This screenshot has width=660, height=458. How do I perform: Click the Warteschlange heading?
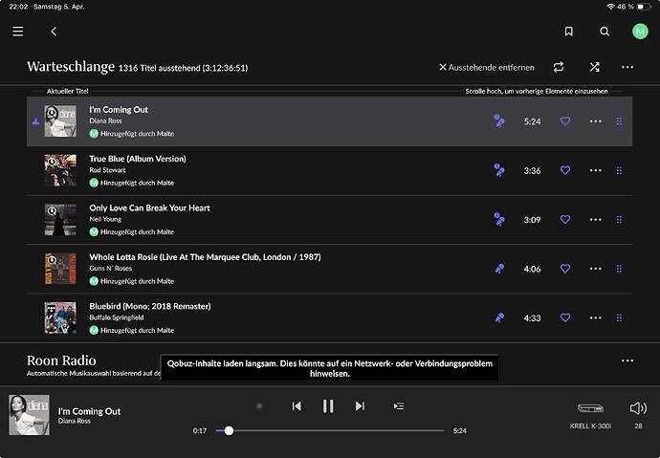click(71, 66)
